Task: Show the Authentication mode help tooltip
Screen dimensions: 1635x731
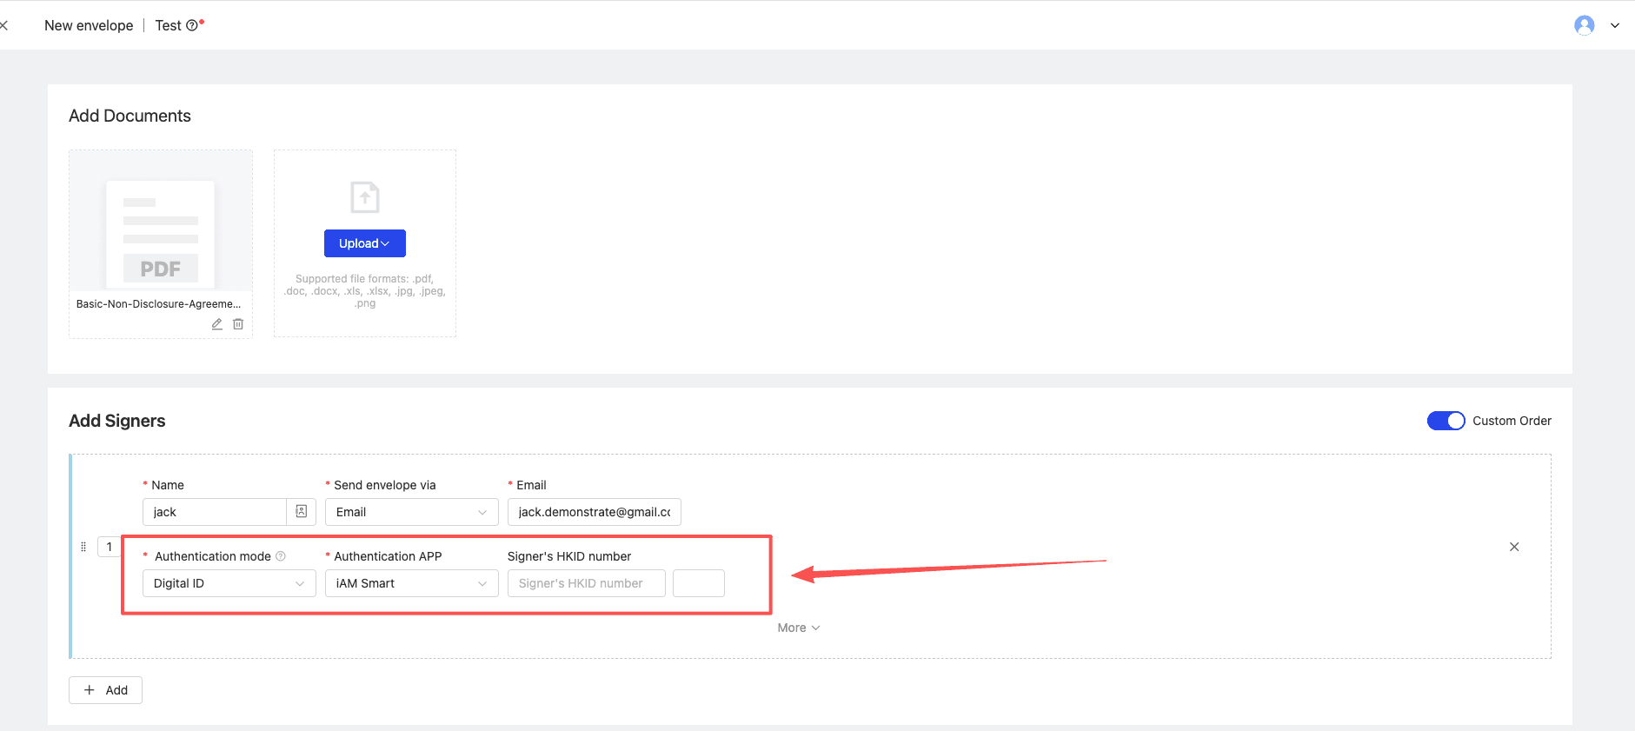Action: [x=281, y=556]
